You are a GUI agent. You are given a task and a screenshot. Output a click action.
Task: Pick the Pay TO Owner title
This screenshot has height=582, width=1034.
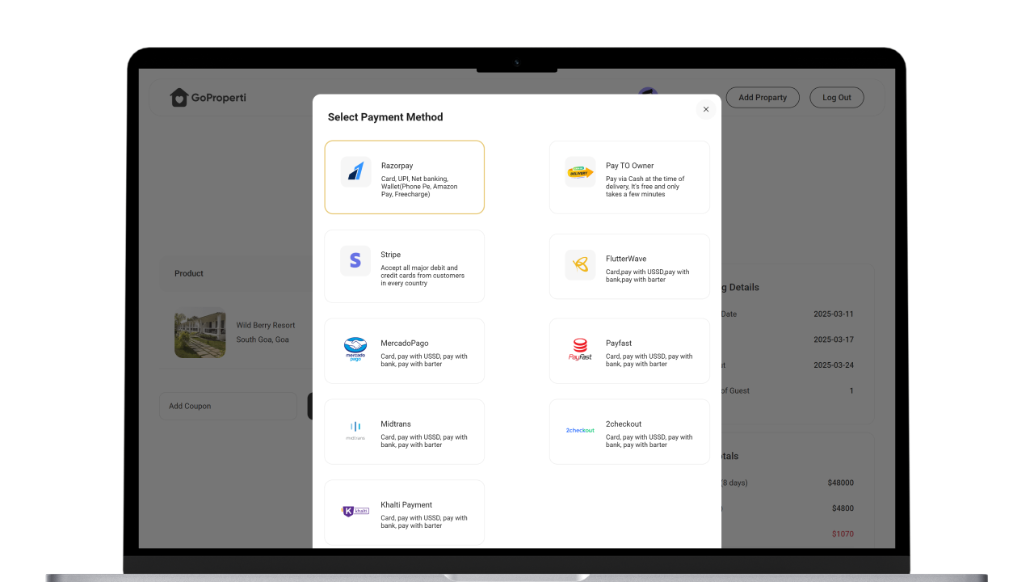pyautogui.click(x=630, y=166)
